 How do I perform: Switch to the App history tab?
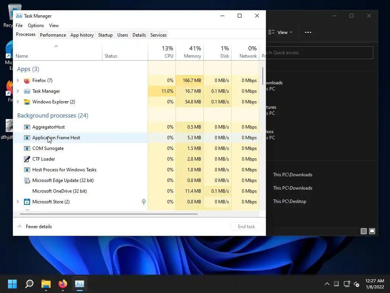click(x=82, y=35)
